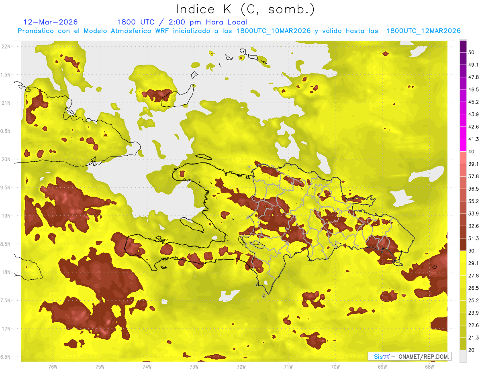Click the "Indice K (C, somb.)" chart title

(245, 9)
